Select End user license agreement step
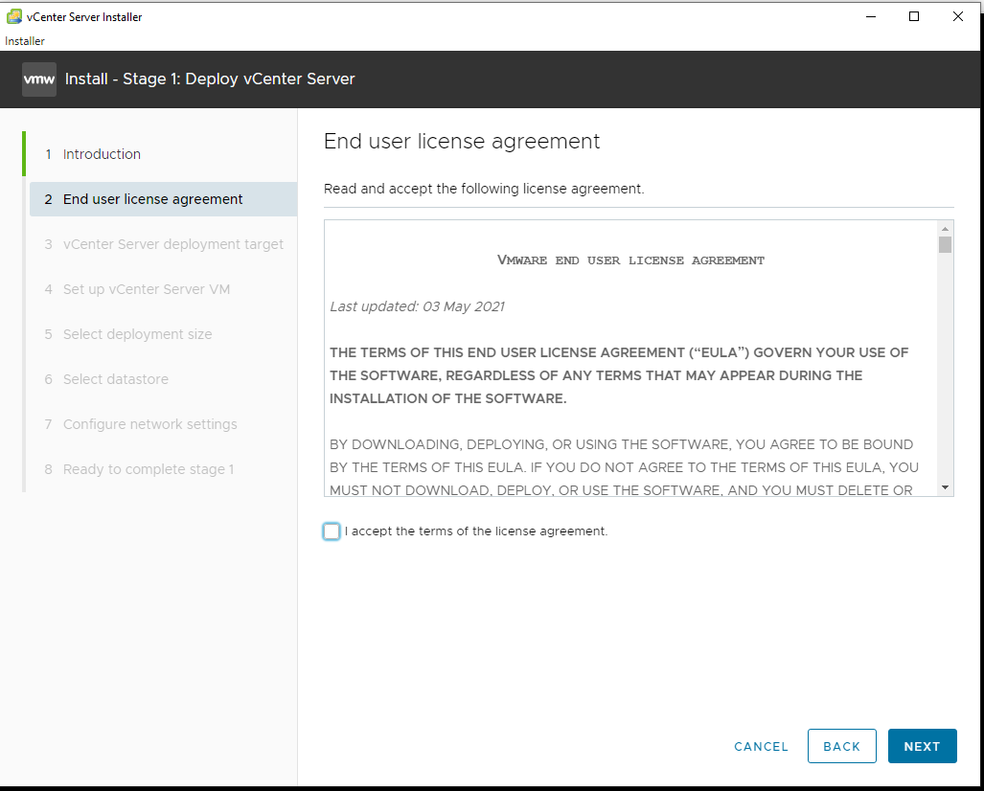984x791 pixels. 163,199
